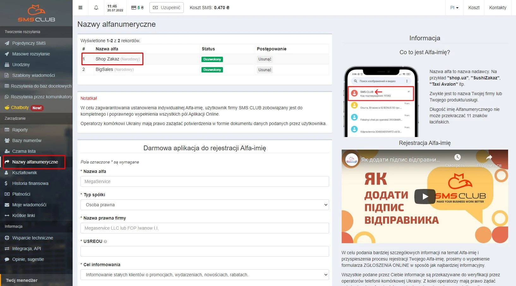
Task: Open notifications bell icon
Action: tap(96, 8)
